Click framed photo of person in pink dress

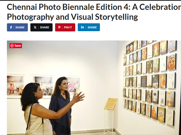point(15,85)
